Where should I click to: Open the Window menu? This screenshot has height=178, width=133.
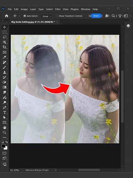[86, 9]
